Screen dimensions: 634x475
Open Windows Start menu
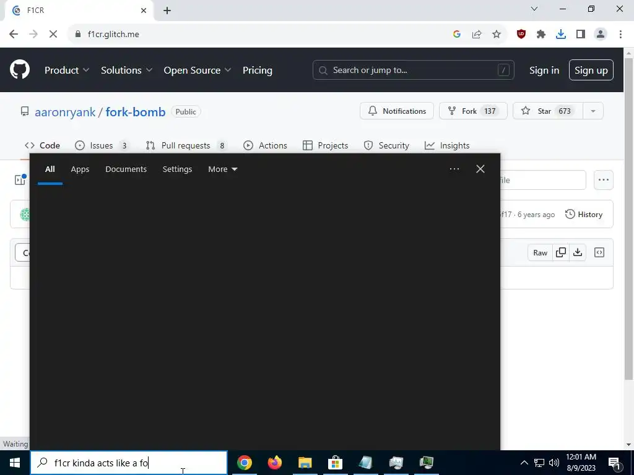(15, 463)
